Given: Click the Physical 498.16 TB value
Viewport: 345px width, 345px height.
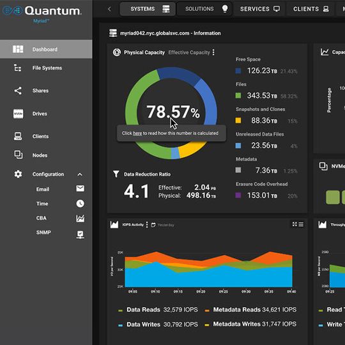Looking at the screenshot, I should [201, 195].
